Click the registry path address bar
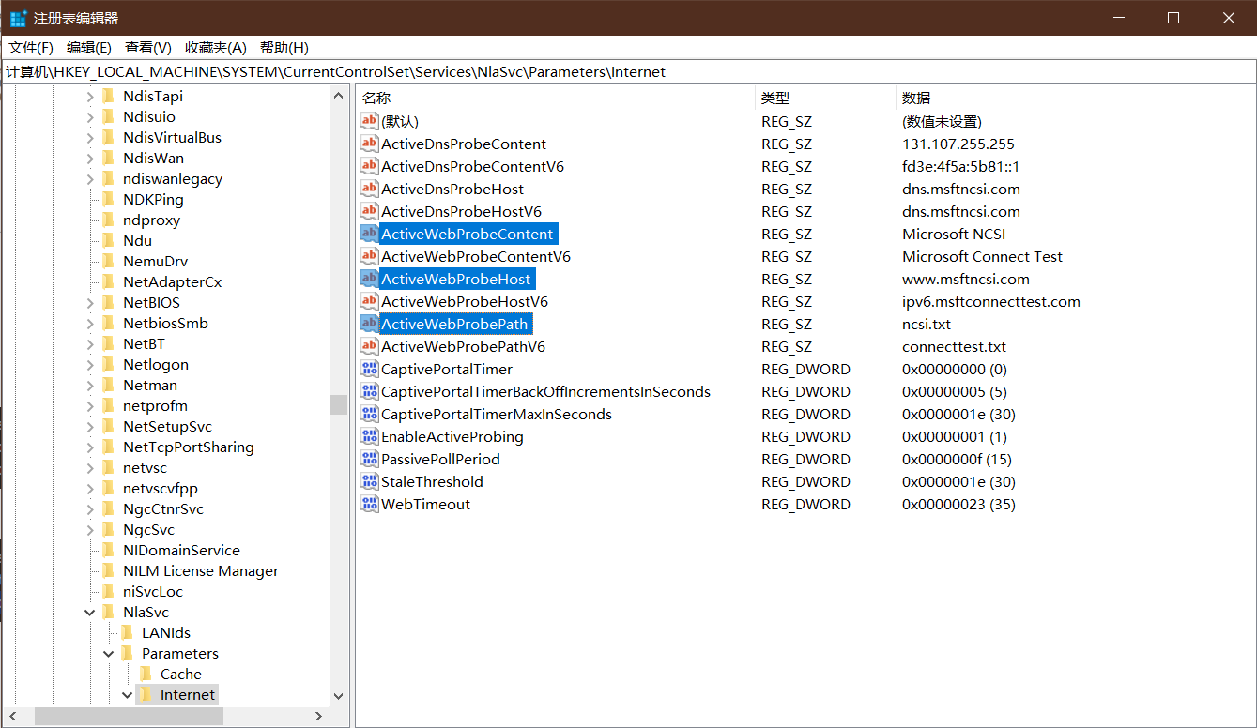 [628, 71]
